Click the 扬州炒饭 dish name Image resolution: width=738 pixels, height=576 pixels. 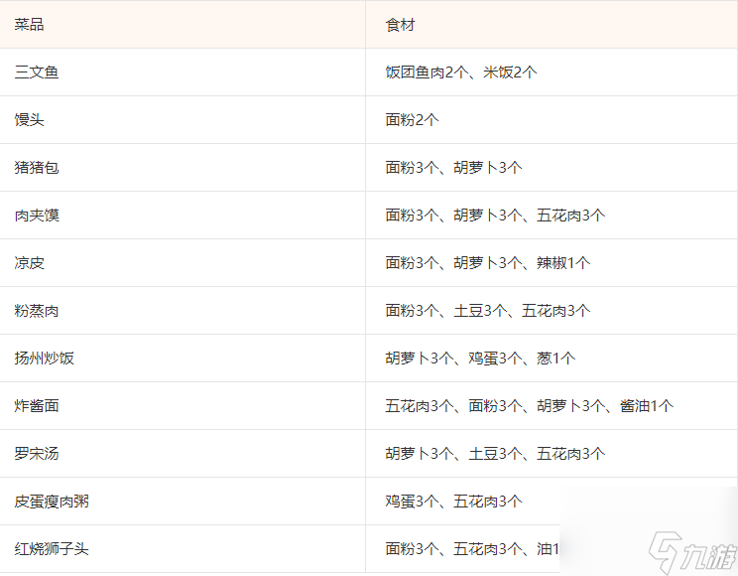coord(45,359)
